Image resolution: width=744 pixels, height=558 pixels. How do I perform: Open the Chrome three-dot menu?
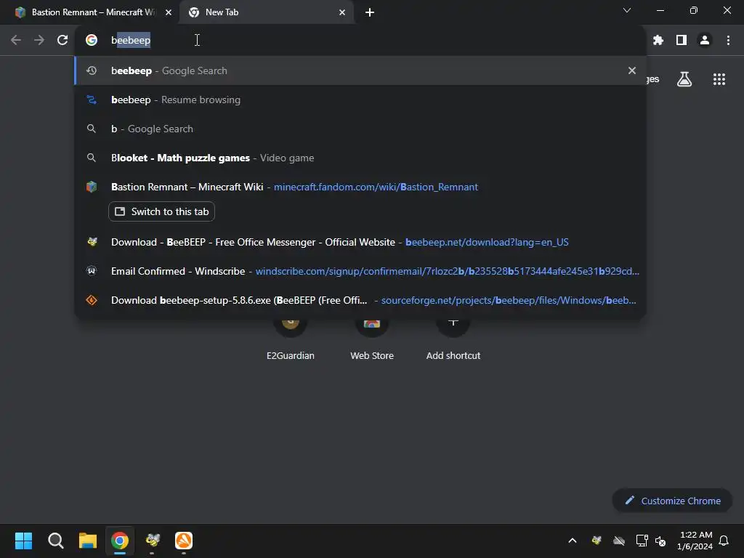click(728, 41)
